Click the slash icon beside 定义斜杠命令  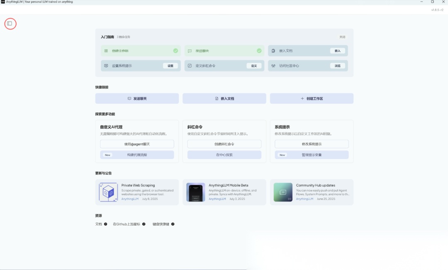coord(190,66)
